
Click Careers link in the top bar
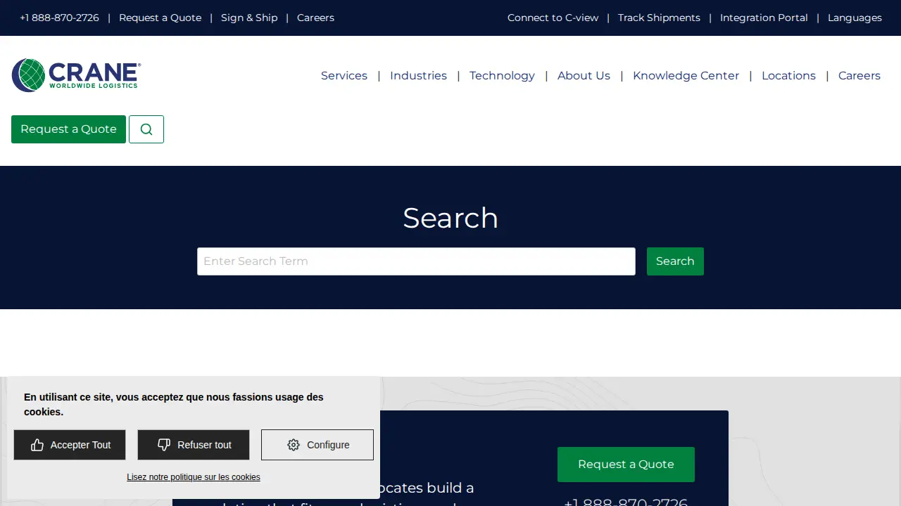[x=315, y=18]
